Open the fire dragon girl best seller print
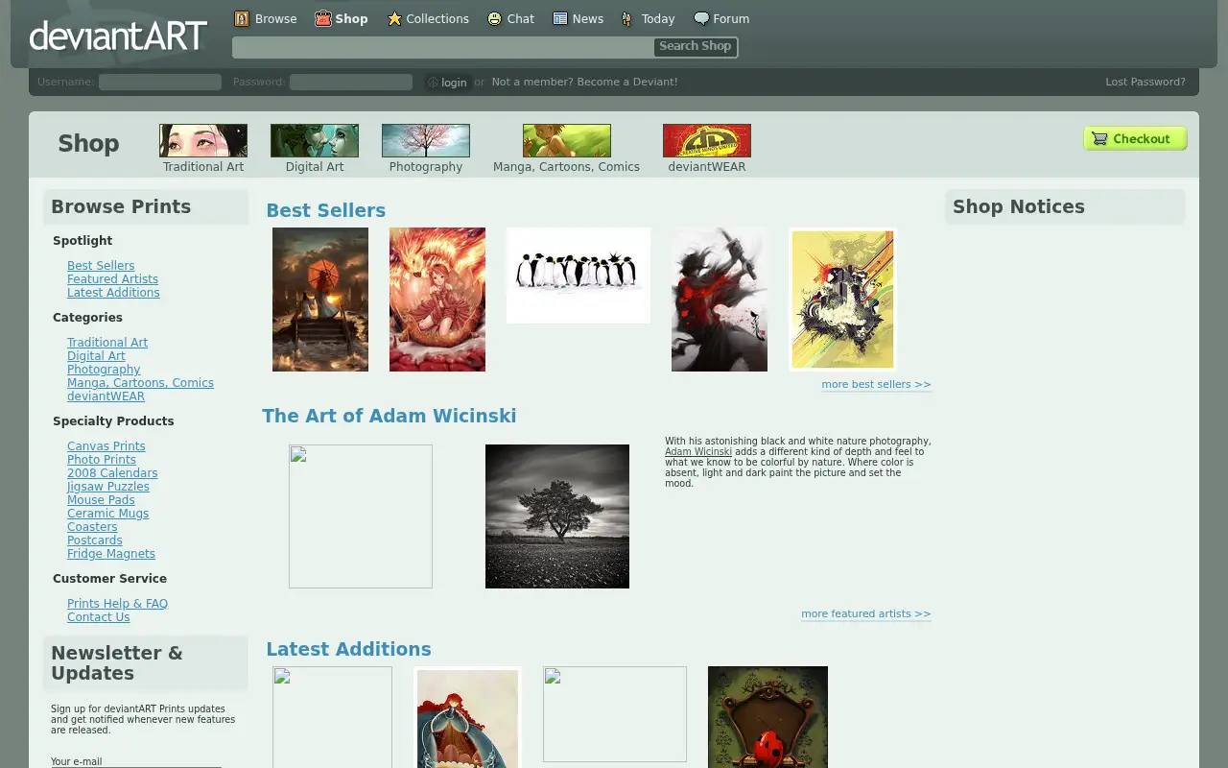Viewport: 1228px width, 768px height. [437, 300]
